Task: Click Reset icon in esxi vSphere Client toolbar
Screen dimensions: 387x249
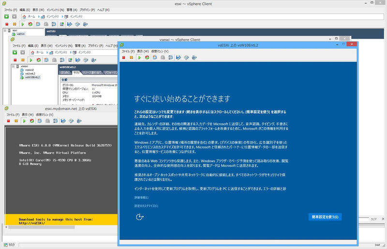Action: (30, 24)
